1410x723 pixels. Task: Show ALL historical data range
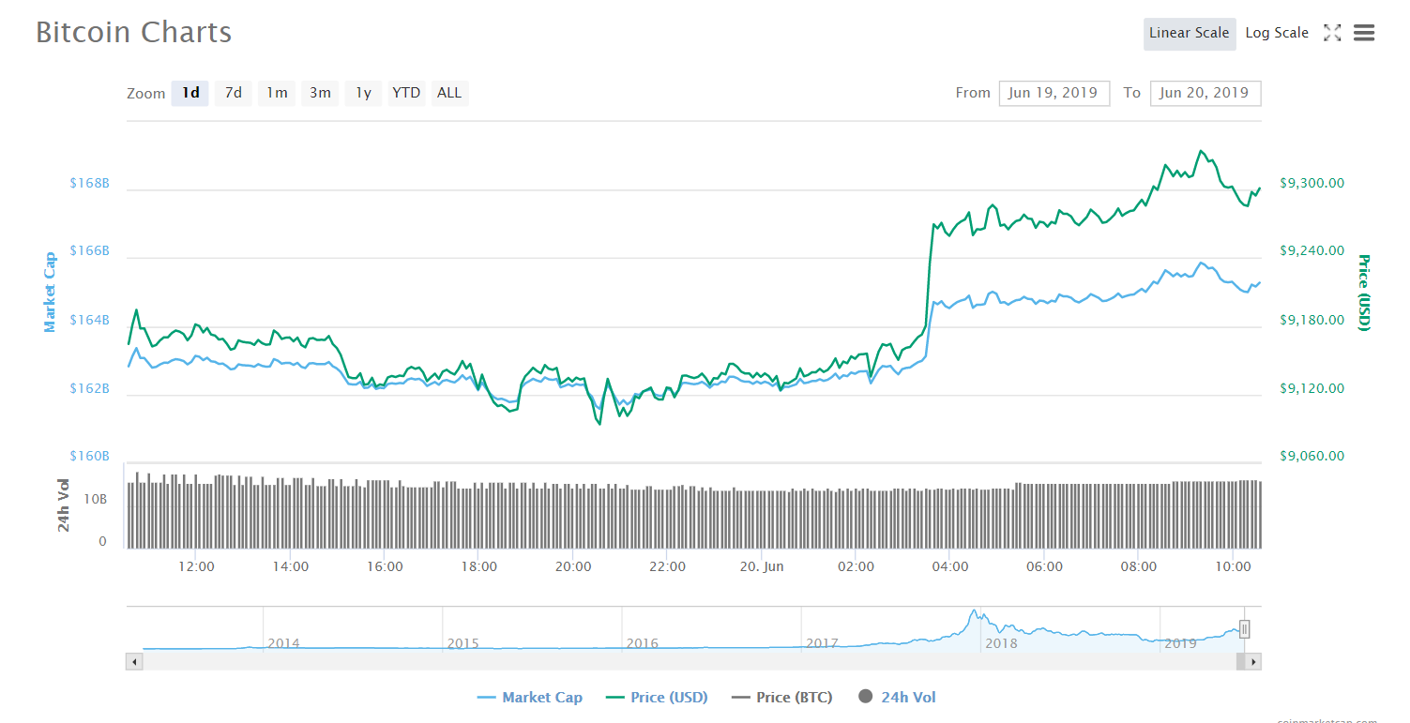click(449, 93)
